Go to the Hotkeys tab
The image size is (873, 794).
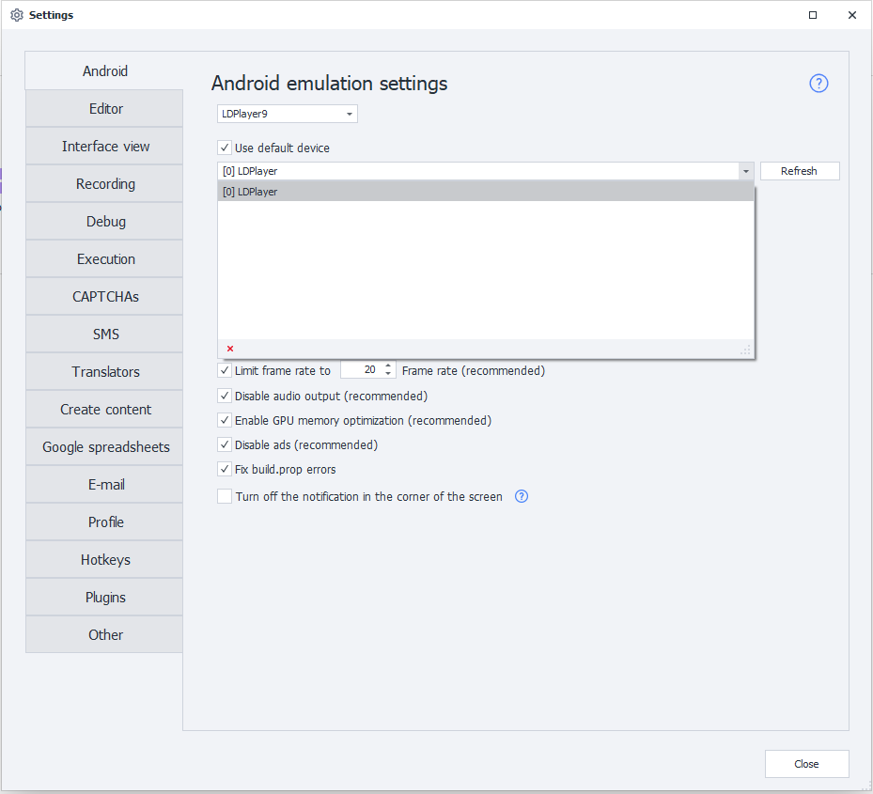tap(105, 560)
